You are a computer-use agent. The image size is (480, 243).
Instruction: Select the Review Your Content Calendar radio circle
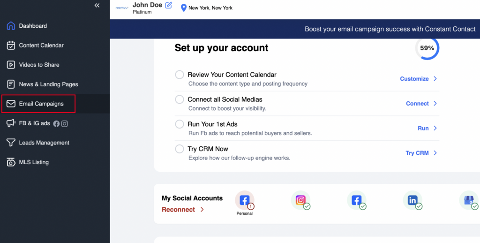coord(180,75)
